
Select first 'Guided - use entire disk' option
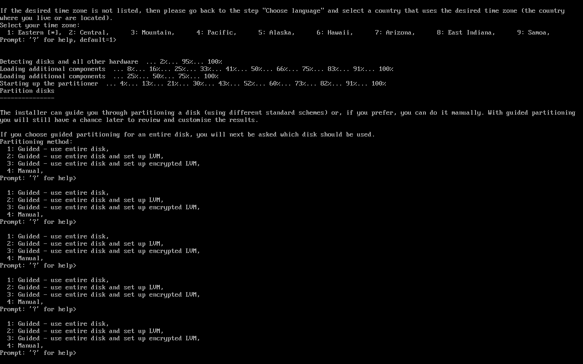tap(58, 149)
